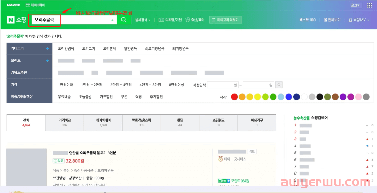The width and height of the screenshot is (377, 193).
Task: Click the seller 정보 button
Action: (252, 152)
